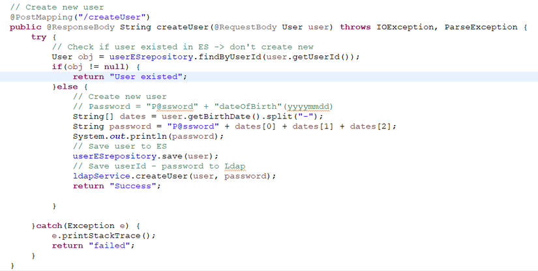Viewport: 538px width, 271px height.
Task: Click dates[2] in the password concatenation
Action: [370, 126]
